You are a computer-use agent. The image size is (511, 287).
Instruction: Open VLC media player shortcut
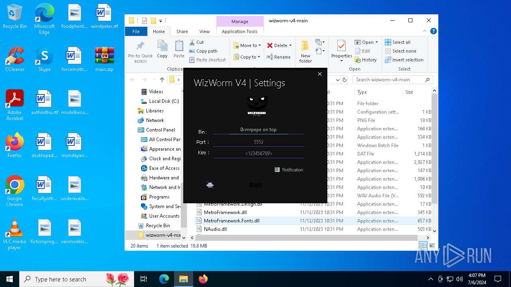(x=14, y=234)
